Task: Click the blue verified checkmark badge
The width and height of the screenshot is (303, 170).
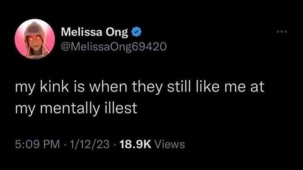Action: pyautogui.click(x=138, y=31)
